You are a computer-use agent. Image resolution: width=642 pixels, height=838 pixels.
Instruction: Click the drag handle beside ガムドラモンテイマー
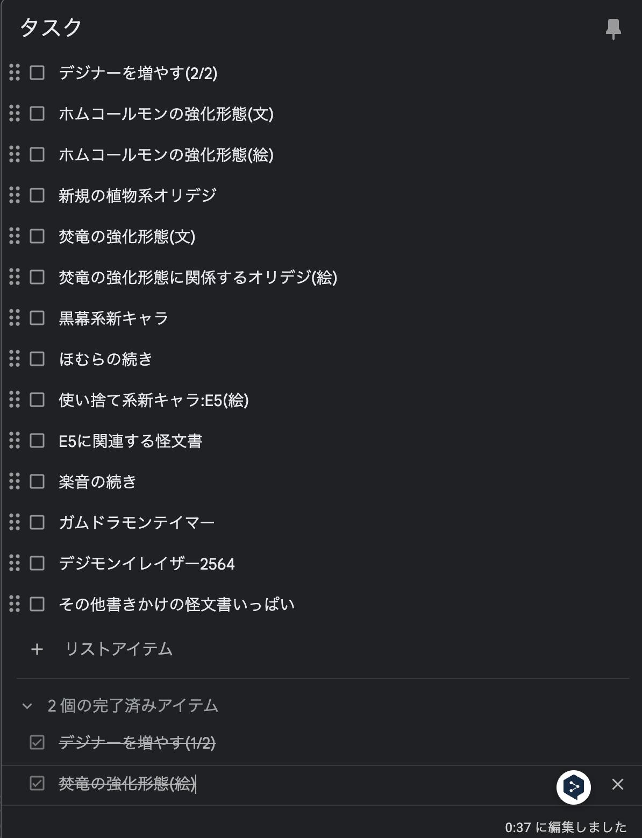point(15,522)
